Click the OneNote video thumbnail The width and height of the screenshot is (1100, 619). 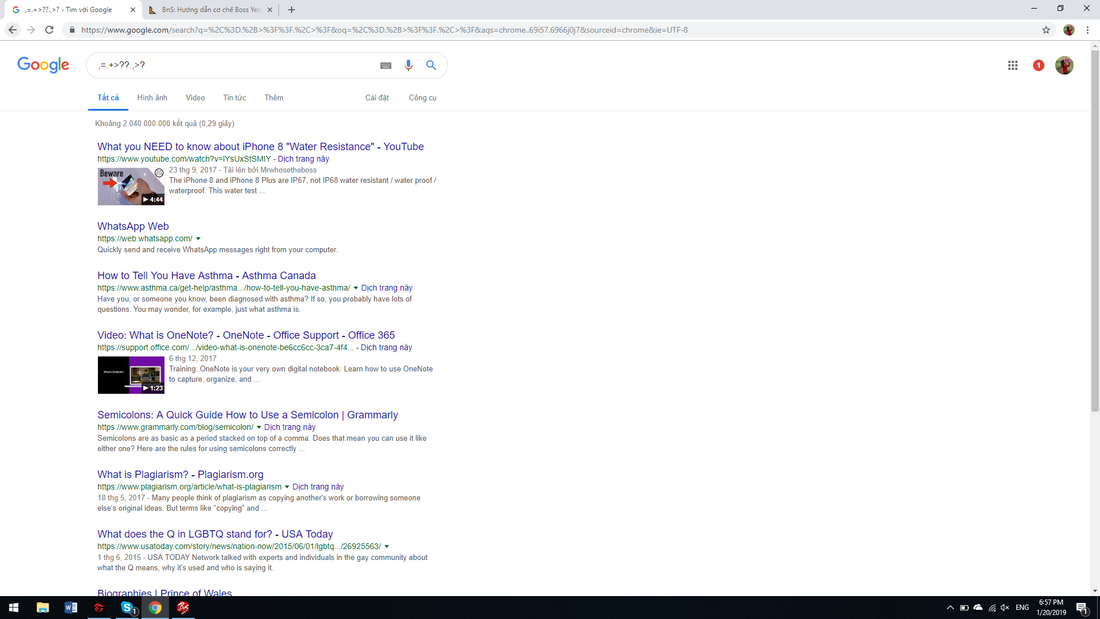[x=131, y=375]
